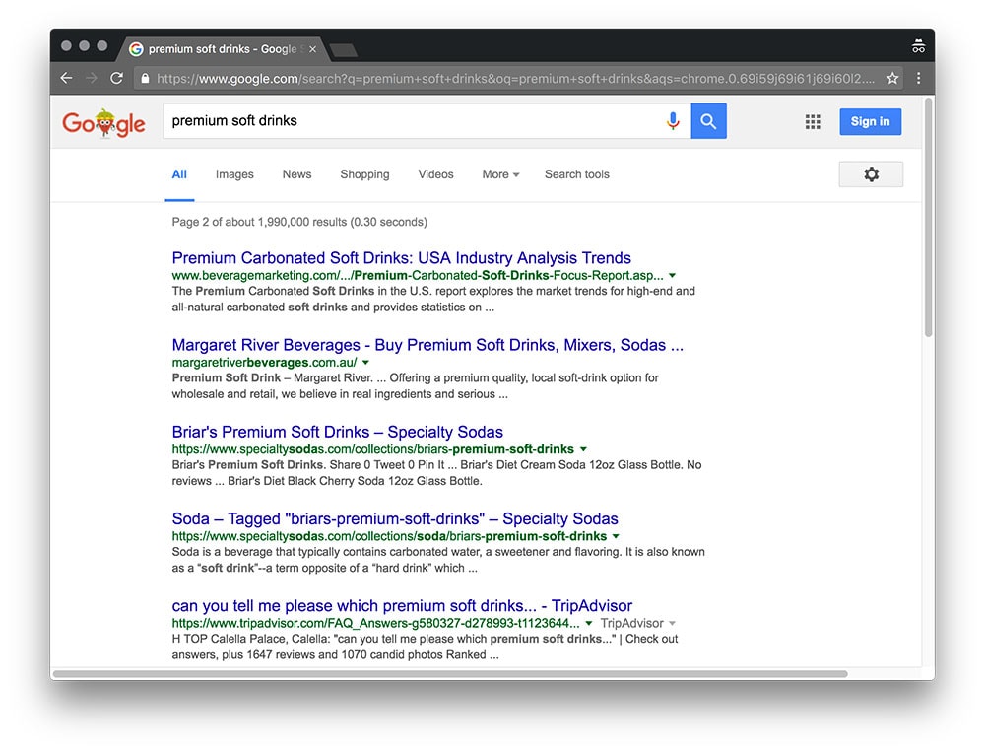Start voice search with the microphone icon
This screenshot has height=752, width=985.
[x=673, y=120]
